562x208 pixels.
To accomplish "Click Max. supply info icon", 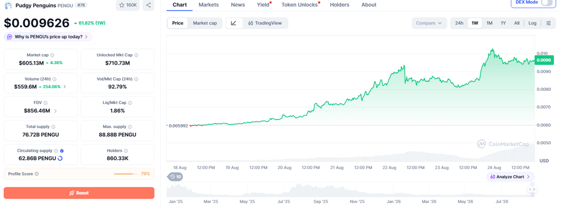I will point(130,127).
